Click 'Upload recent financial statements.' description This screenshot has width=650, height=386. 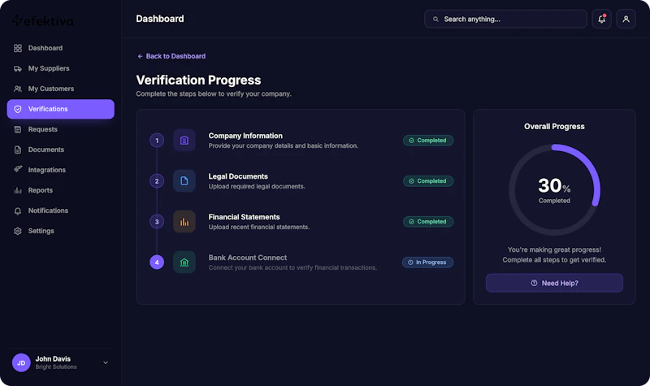(x=259, y=228)
